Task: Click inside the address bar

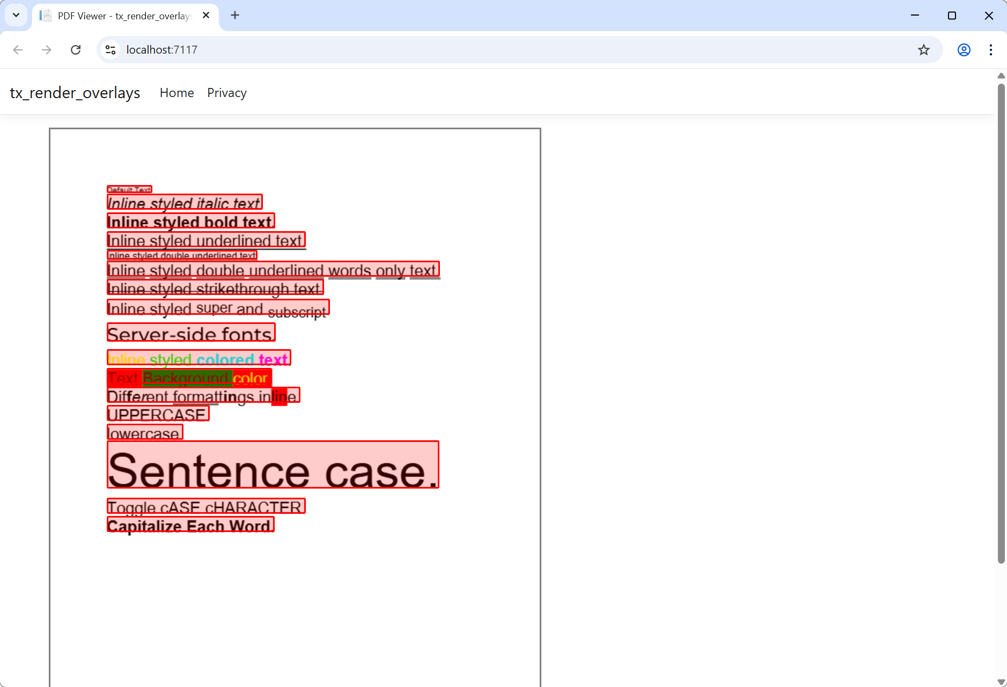Action: click(322, 49)
